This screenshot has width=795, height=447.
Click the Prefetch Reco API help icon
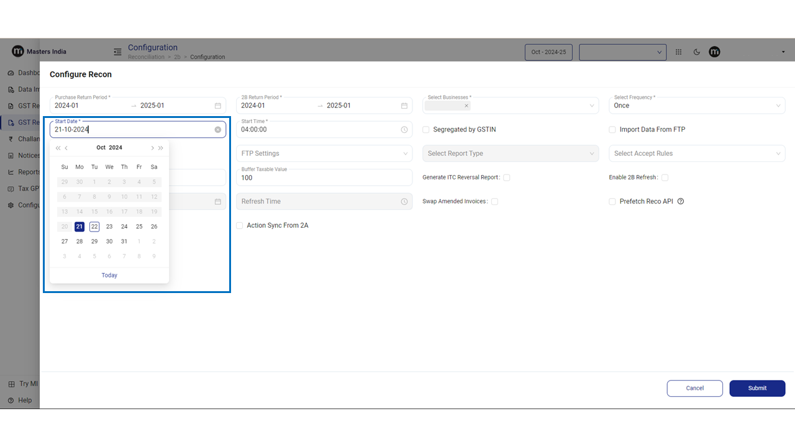[x=681, y=201]
